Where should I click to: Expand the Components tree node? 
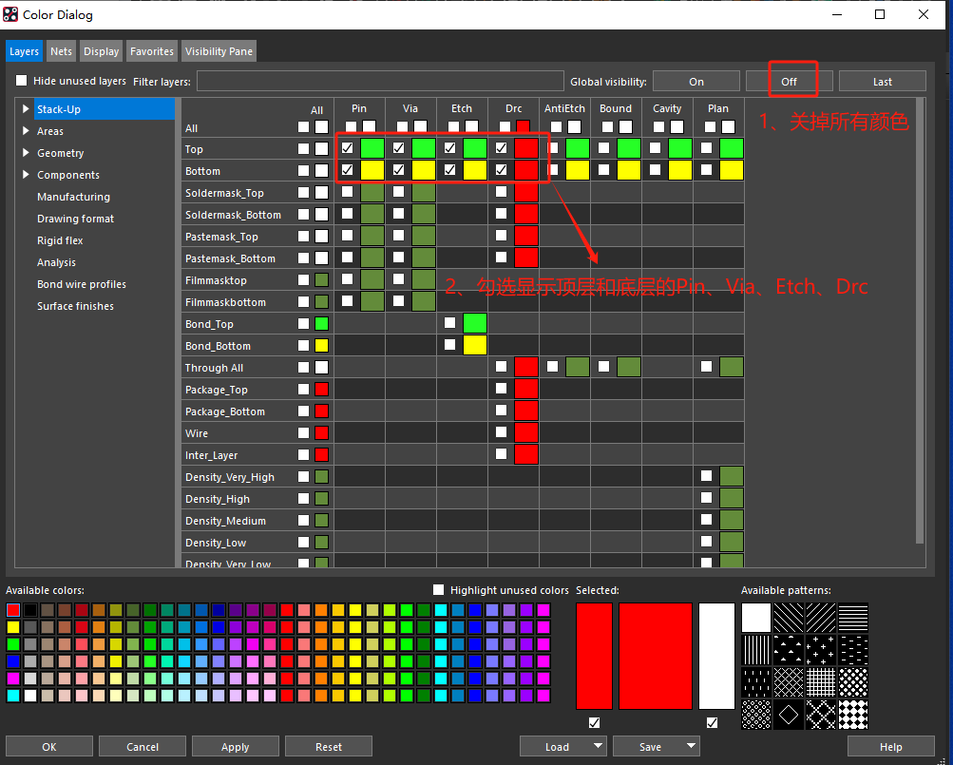(x=26, y=175)
